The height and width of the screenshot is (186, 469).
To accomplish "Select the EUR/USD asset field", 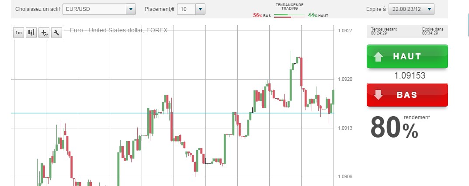I will pos(94,9).
